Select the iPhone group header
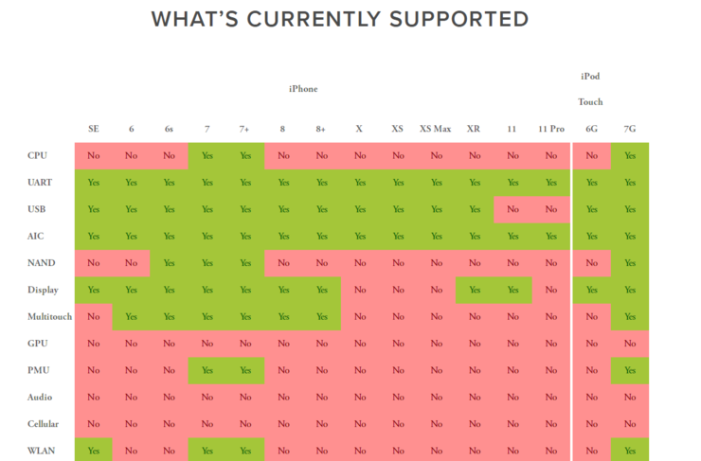 click(x=302, y=89)
